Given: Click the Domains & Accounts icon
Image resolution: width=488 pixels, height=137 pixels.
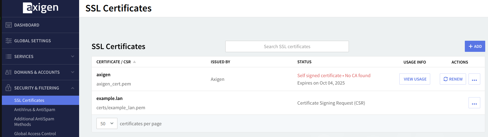Looking at the screenshot, I should 9,72.
